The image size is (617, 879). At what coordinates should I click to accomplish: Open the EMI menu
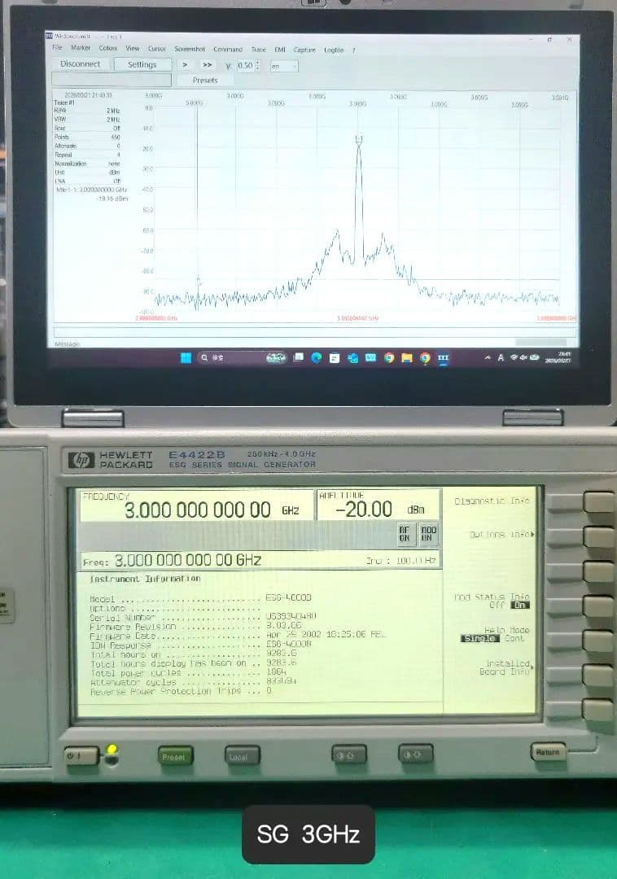pos(280,50)
